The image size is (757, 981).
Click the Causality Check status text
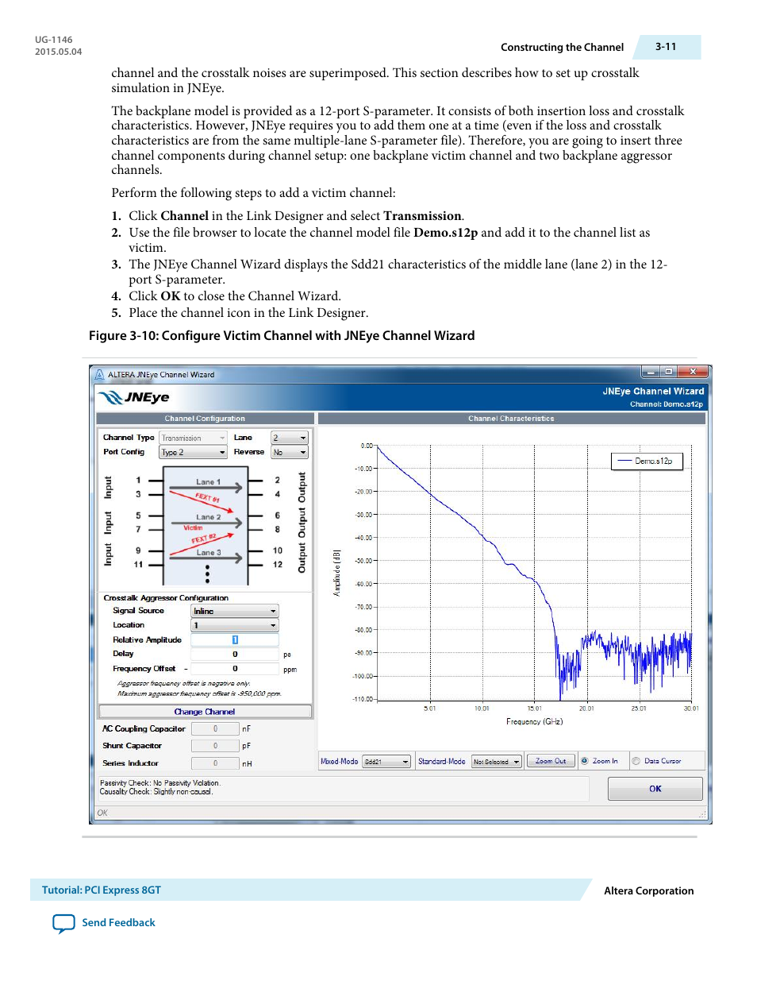click(x=156, y=791)
